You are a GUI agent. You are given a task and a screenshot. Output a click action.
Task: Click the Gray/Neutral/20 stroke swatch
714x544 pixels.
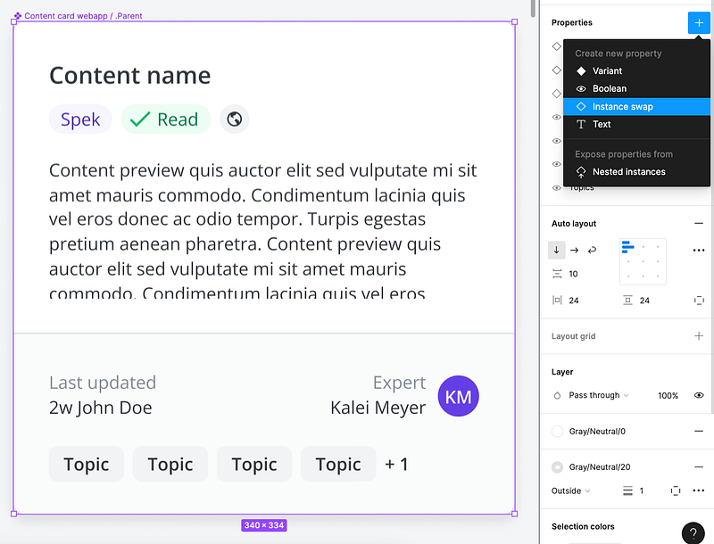click(557, 467)
